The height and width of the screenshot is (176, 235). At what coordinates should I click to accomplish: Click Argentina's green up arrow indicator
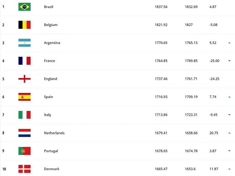point(229,43)
